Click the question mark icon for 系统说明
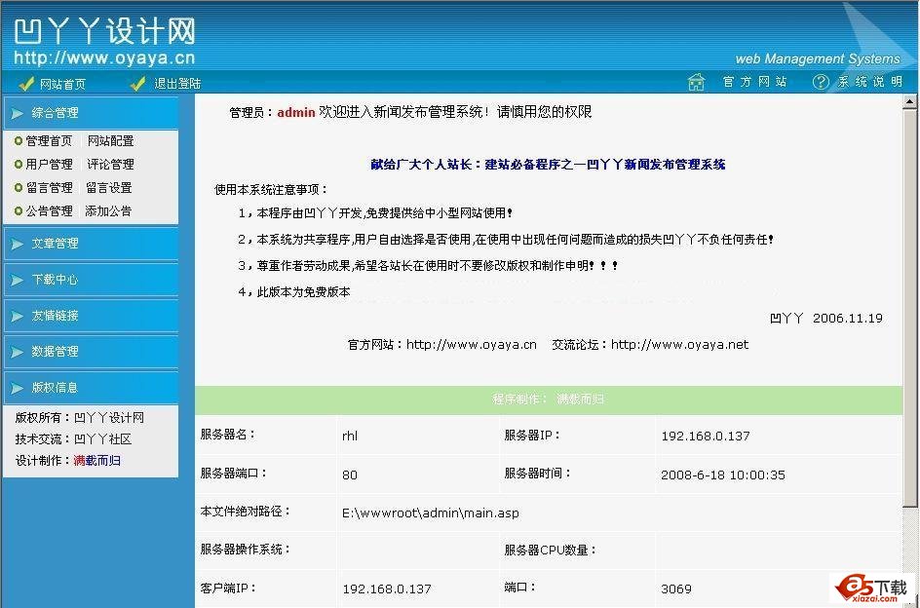Image resolution: width=920 pixels, height=608 pixels. coord(821,82)
